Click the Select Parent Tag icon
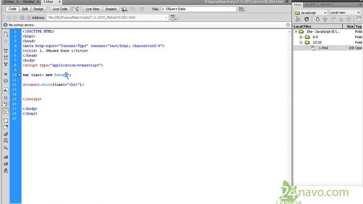This screenshot has height=204, width=363. [6, 74]
